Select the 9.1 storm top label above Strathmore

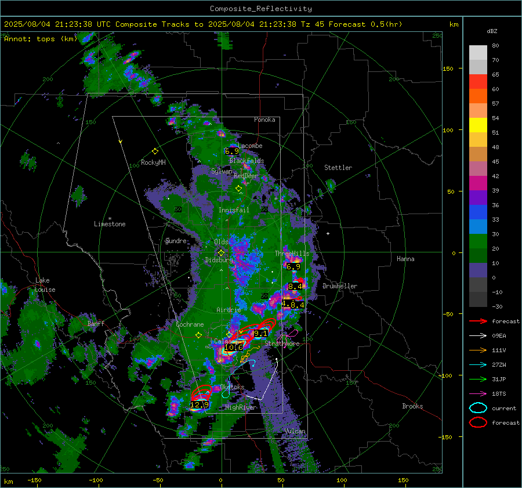click(260, 333)
